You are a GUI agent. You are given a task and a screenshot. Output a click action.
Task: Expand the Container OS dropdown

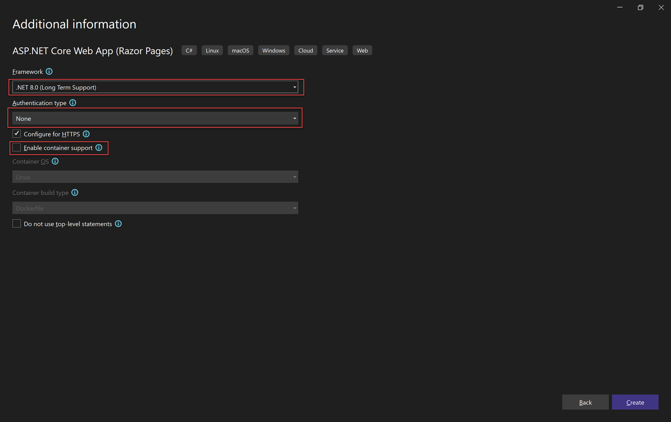point(295,176)
